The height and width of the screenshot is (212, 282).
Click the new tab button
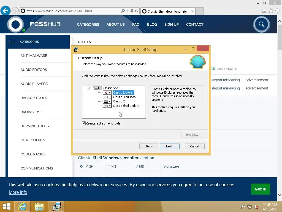tap(199, 11)
